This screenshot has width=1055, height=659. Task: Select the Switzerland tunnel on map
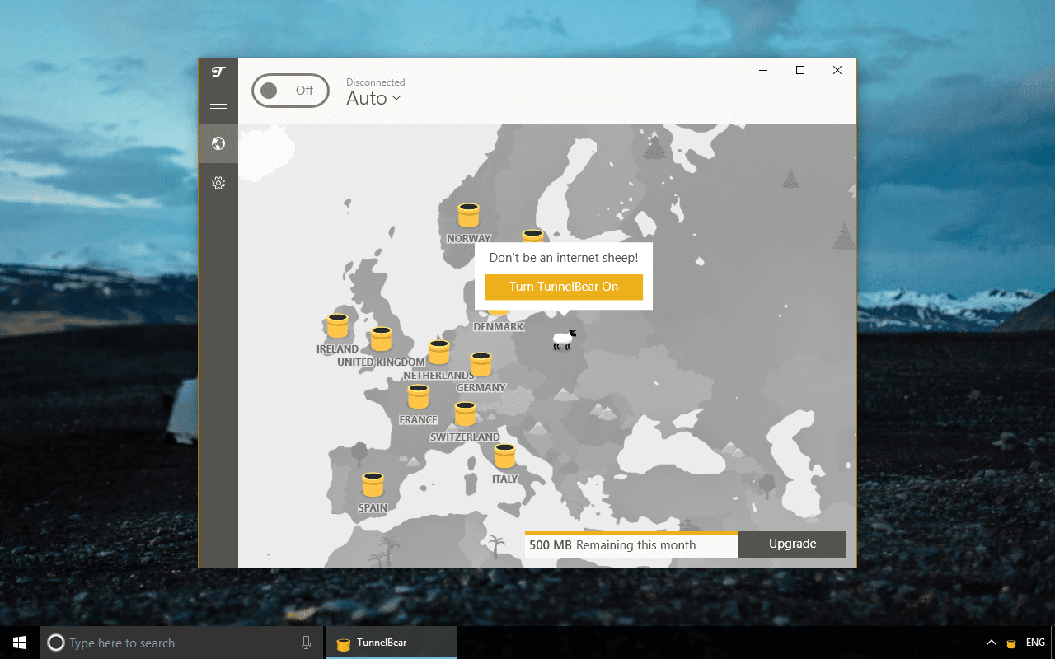coord(466,414)
